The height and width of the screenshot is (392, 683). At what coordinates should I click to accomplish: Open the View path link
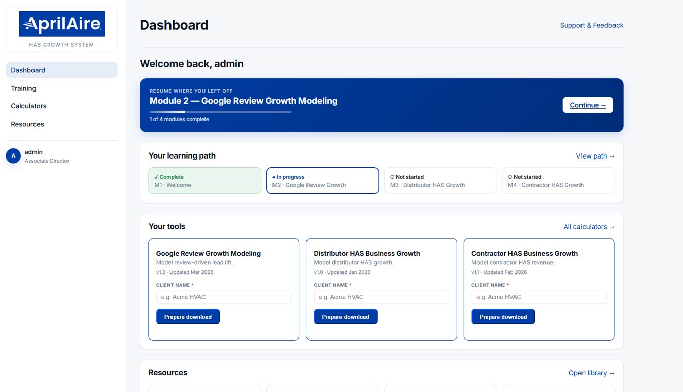595,156
